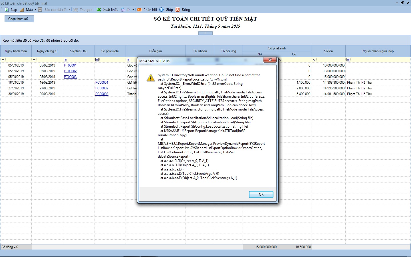Click the Mẫu template ruler icon
Image resolution: width=411 pixels, height=257 pixels.
click(22, 10)
